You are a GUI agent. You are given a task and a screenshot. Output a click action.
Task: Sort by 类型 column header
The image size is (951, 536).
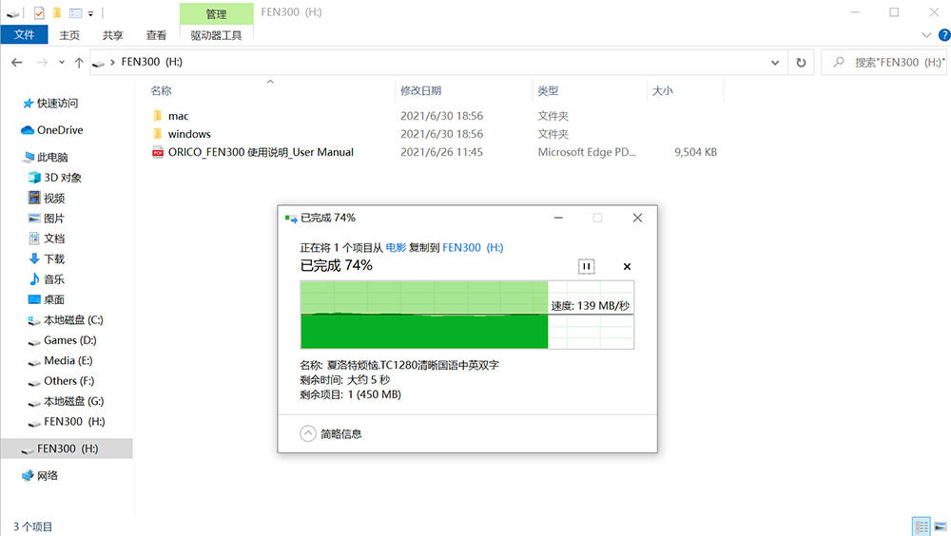click(x=548, y=91)
